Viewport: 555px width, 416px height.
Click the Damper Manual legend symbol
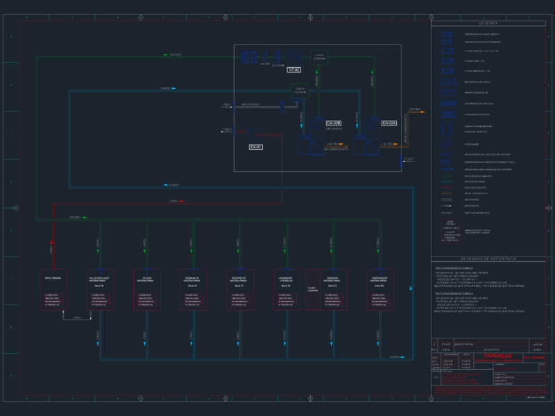coord(445,162)
